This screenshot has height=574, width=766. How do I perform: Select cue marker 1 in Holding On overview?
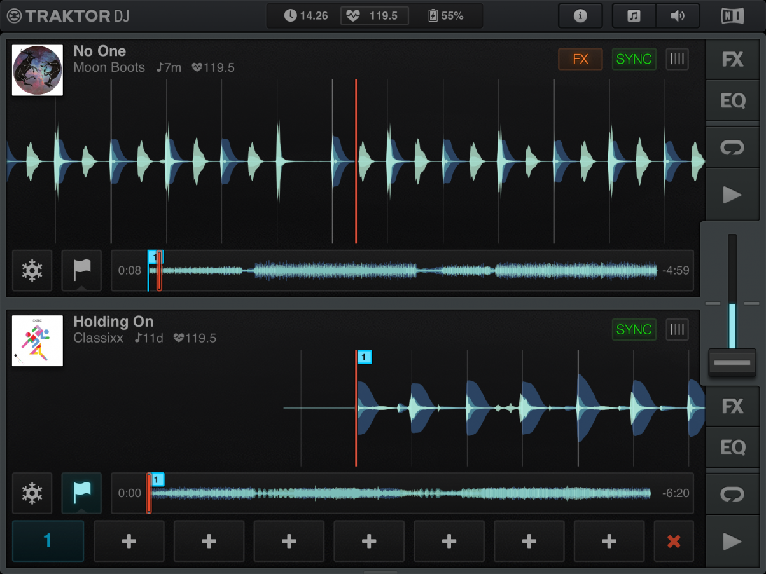tap(158, 479)
